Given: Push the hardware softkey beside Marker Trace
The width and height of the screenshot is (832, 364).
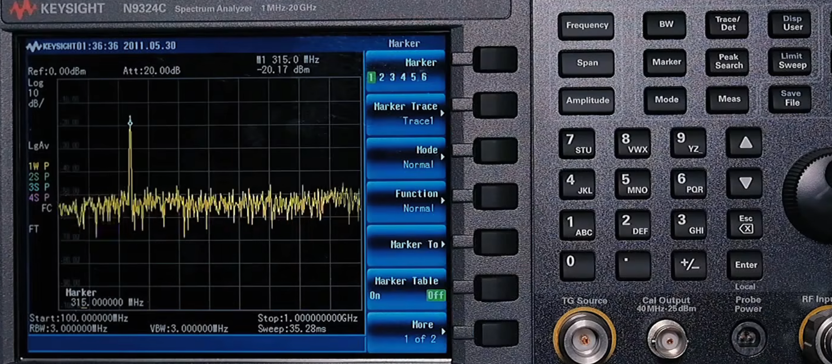Looking at the screenshot, I should click(495, 105).
